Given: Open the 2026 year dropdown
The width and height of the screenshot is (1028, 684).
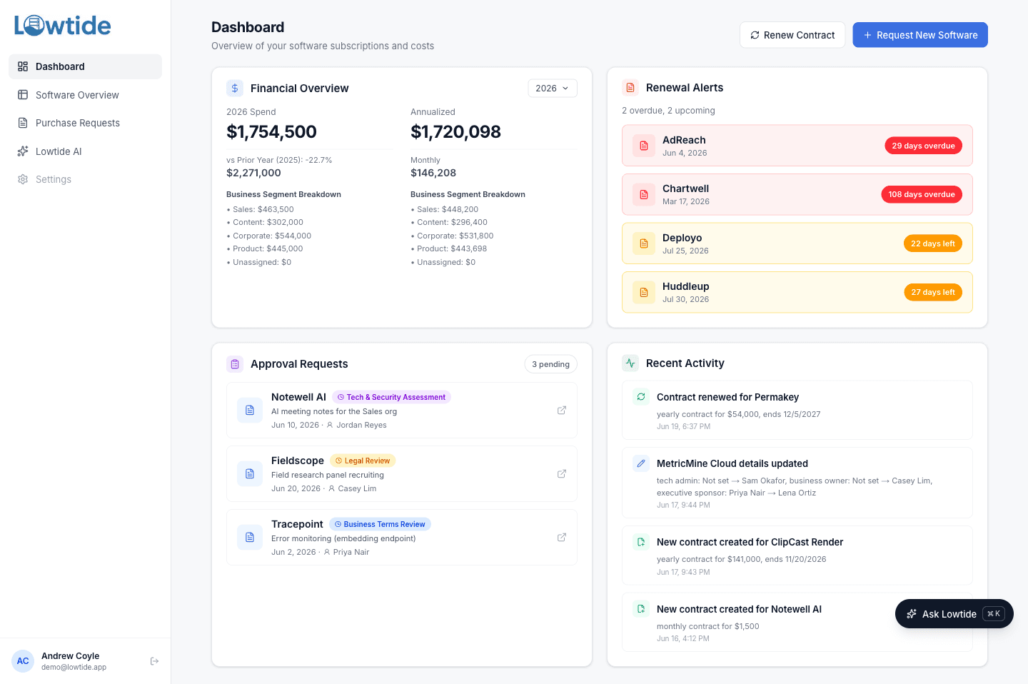Looking at the screenshot, I should tap(553, 88).
